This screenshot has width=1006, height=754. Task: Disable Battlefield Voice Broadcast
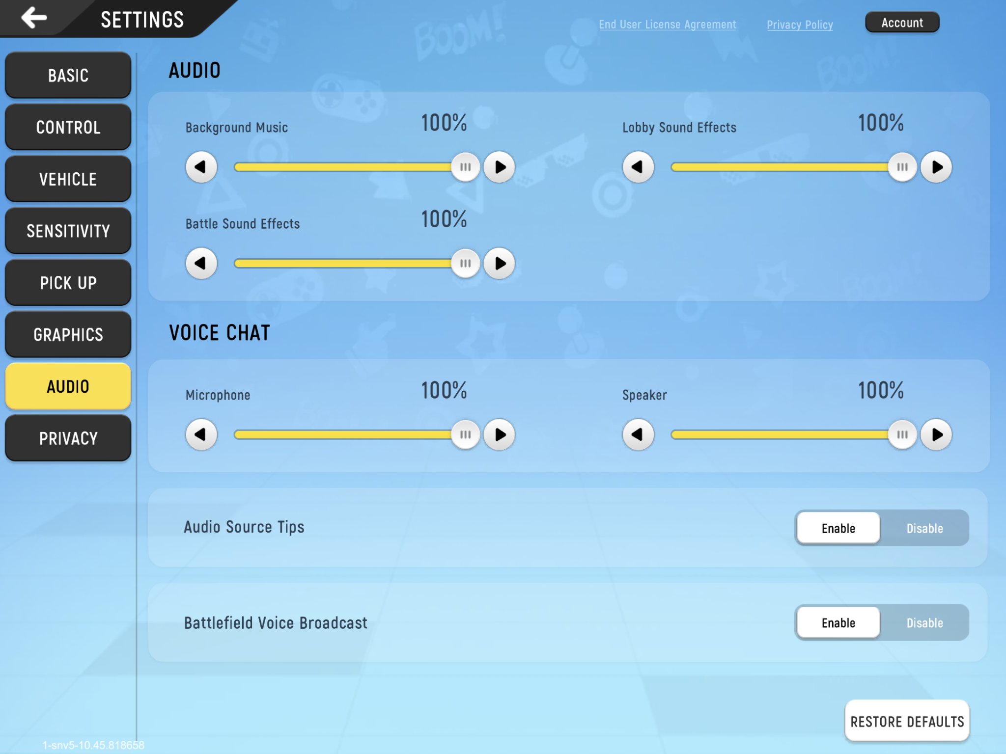click(x=924, y=623)
